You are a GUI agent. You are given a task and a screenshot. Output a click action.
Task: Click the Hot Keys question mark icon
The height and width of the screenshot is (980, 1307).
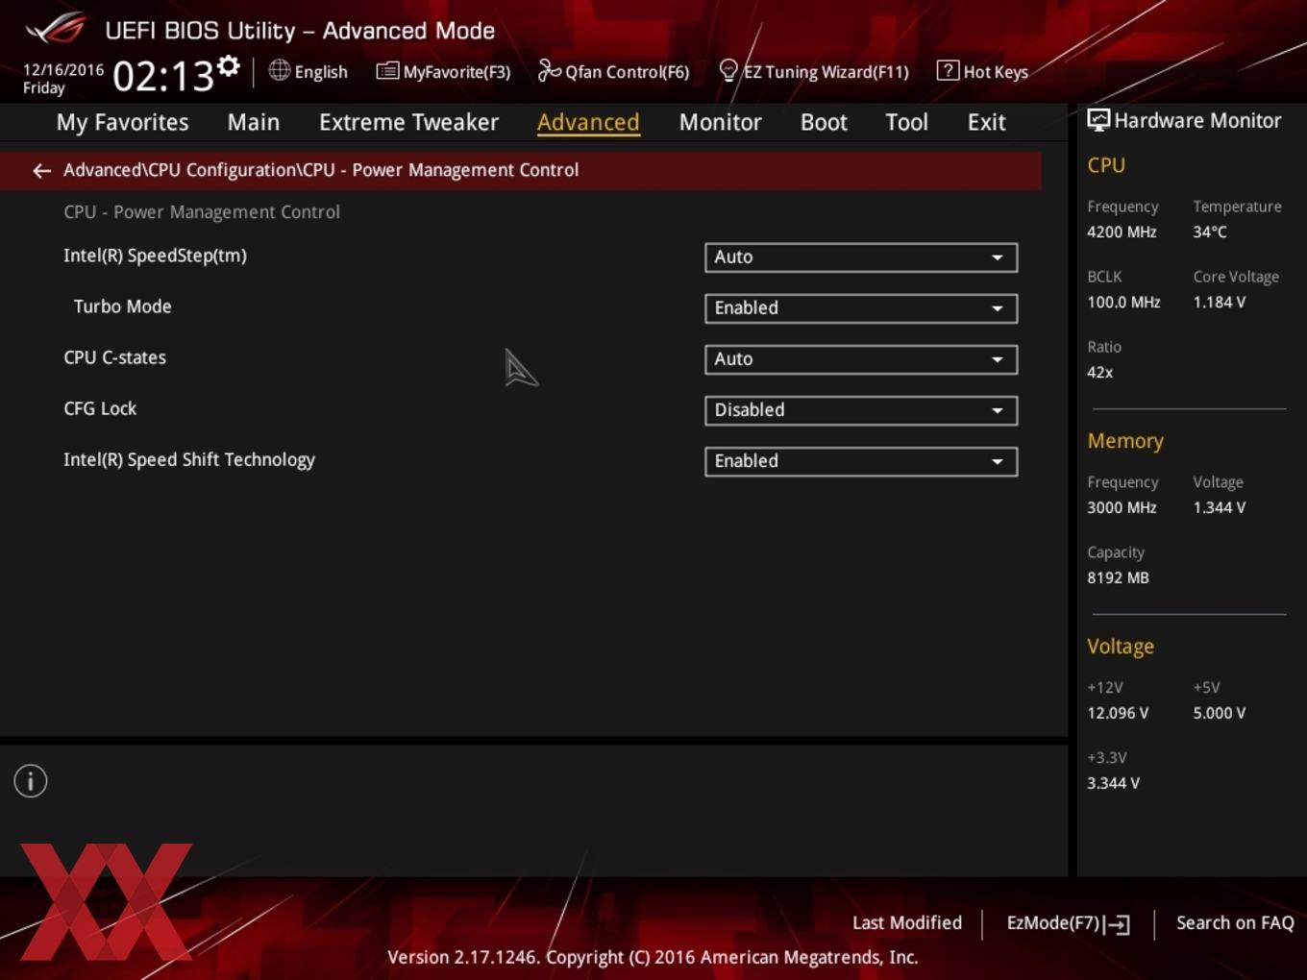point(948,70)
